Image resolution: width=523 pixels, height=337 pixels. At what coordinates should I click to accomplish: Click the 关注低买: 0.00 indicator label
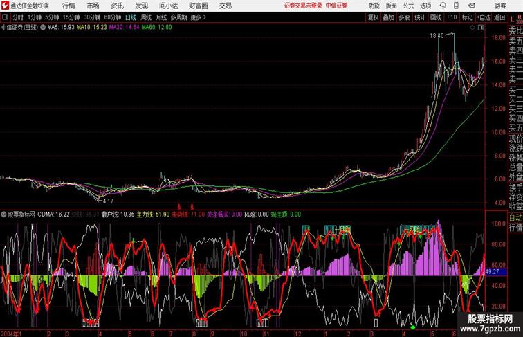point(224,215)
